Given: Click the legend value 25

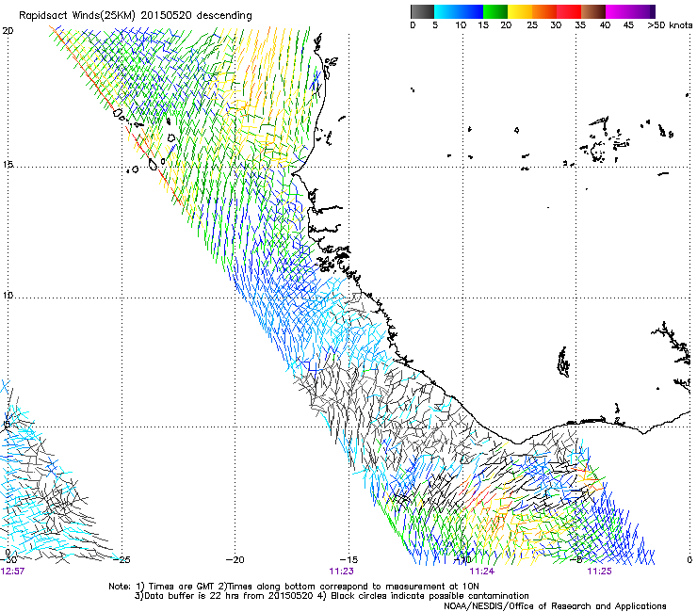Looking at the screenshot, I should coord(532,25).
